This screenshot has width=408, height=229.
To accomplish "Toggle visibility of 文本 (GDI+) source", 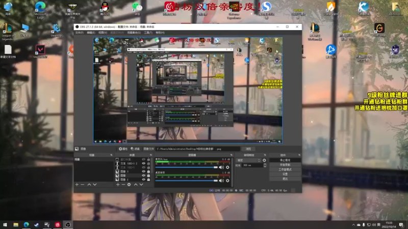I will point(144,167).
